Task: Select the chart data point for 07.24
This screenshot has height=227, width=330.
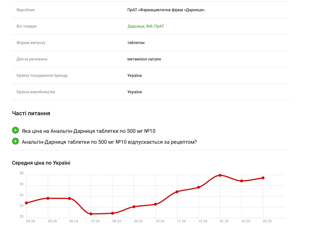Action: tap(91, 214)
